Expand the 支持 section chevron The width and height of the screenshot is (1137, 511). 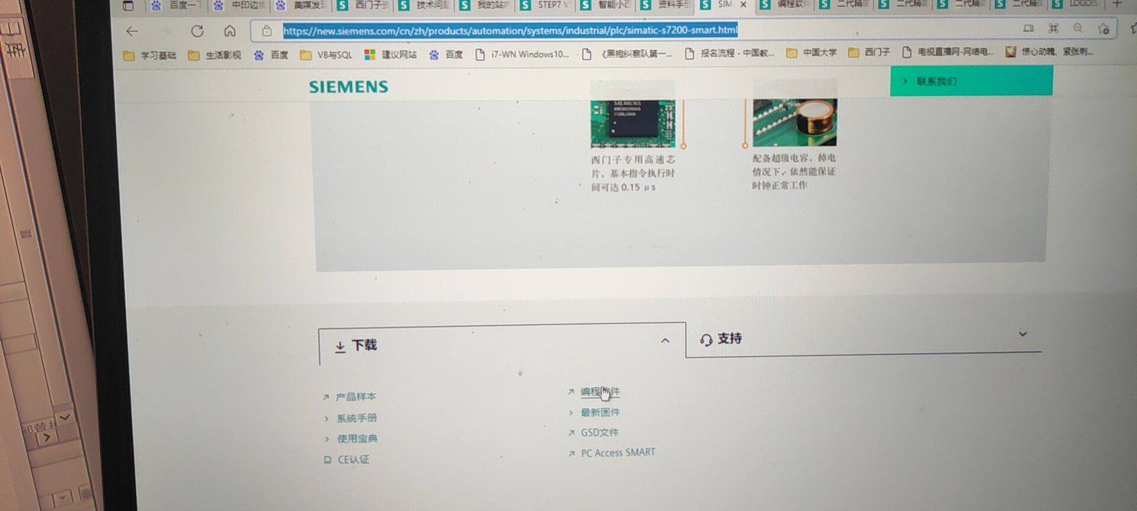(1023, 334)
